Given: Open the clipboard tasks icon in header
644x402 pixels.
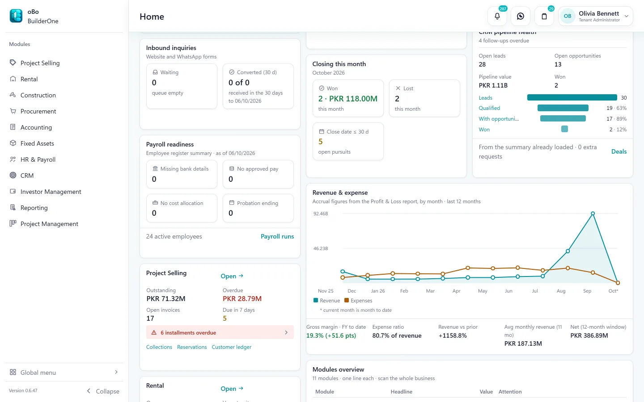Looking at the screenshot, I should (544, 16).
